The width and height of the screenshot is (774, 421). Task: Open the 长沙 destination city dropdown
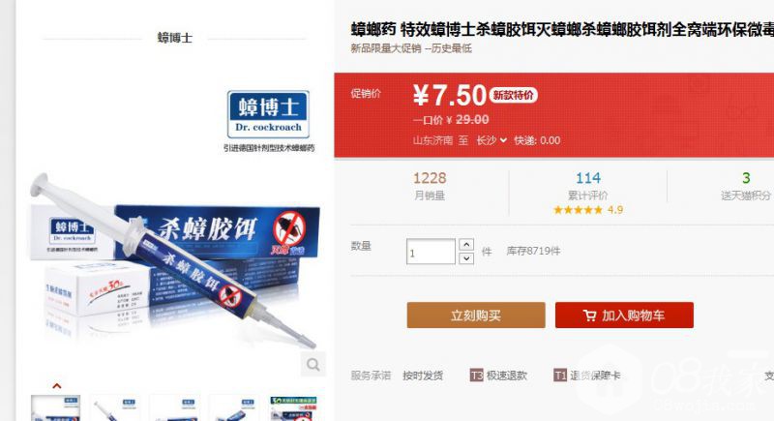(x=491, y=140)
